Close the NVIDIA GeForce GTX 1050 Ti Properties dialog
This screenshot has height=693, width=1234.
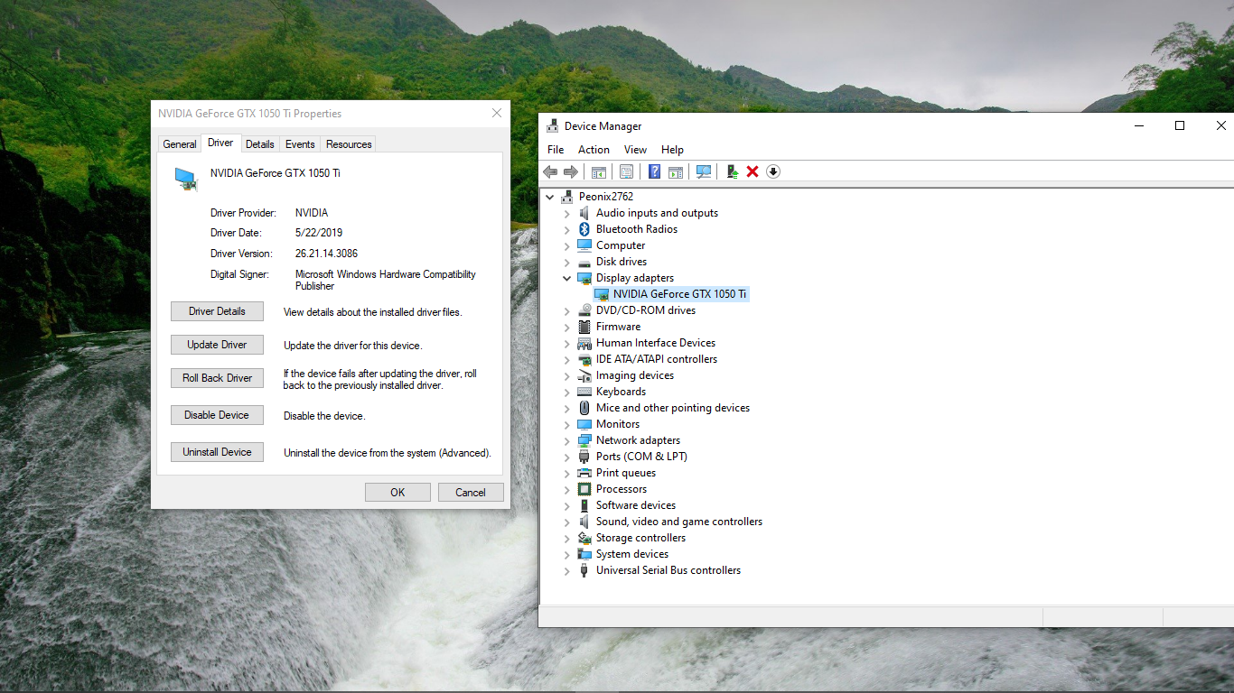tap(497, 114)
